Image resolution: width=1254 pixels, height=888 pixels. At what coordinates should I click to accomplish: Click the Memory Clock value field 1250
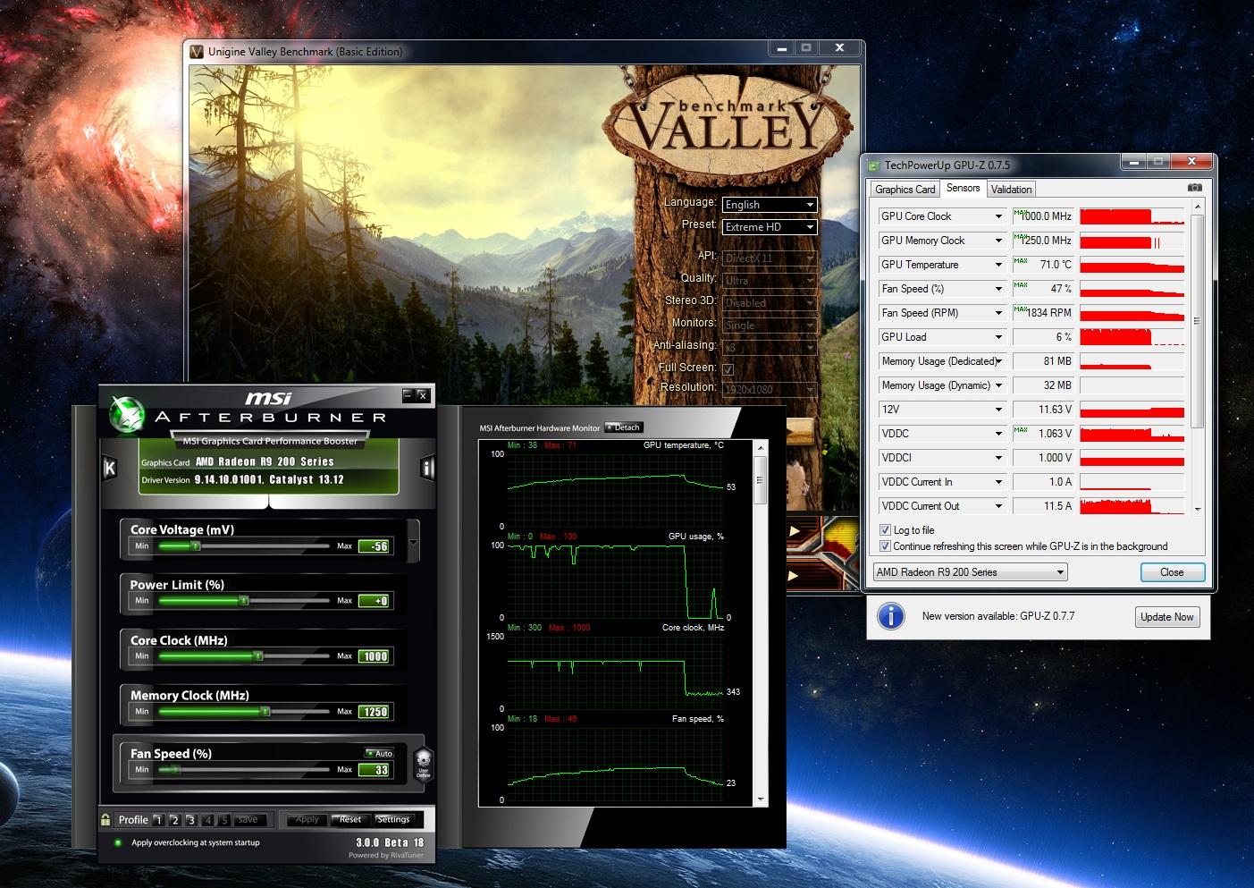click(x=375, y=712)
